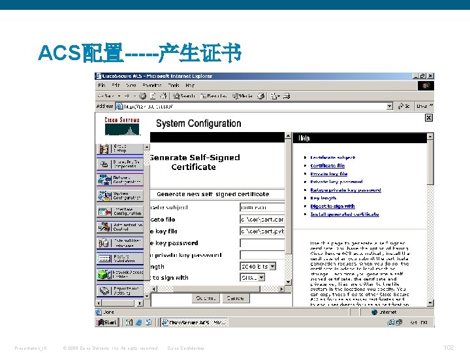Open the Install generated certificate link
The image size is (470, 353).
click(345, 214)
